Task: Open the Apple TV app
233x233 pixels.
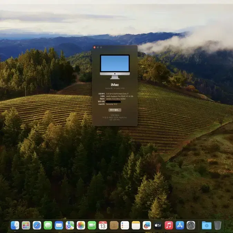Action: click(158, 225)
